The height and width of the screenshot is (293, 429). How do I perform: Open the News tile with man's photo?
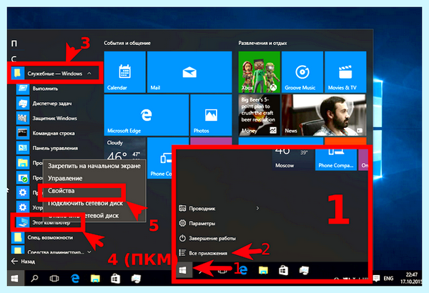pos(324,115)
